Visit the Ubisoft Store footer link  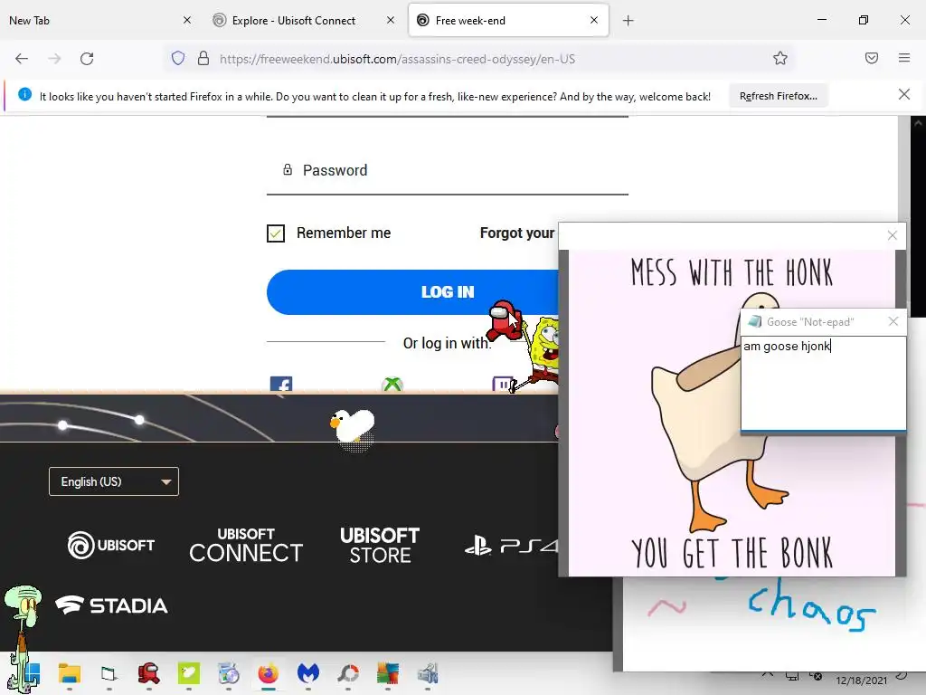380,545
